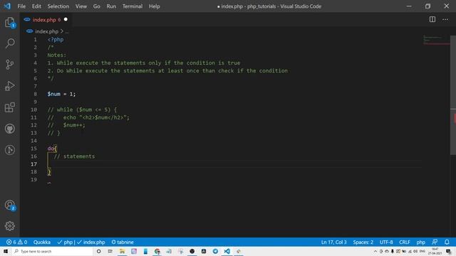Click the 'php | index.php' status item
Image resolution: width=456 pixels, height=256 pixels.
pyautogui.click(x=81, y=242)
